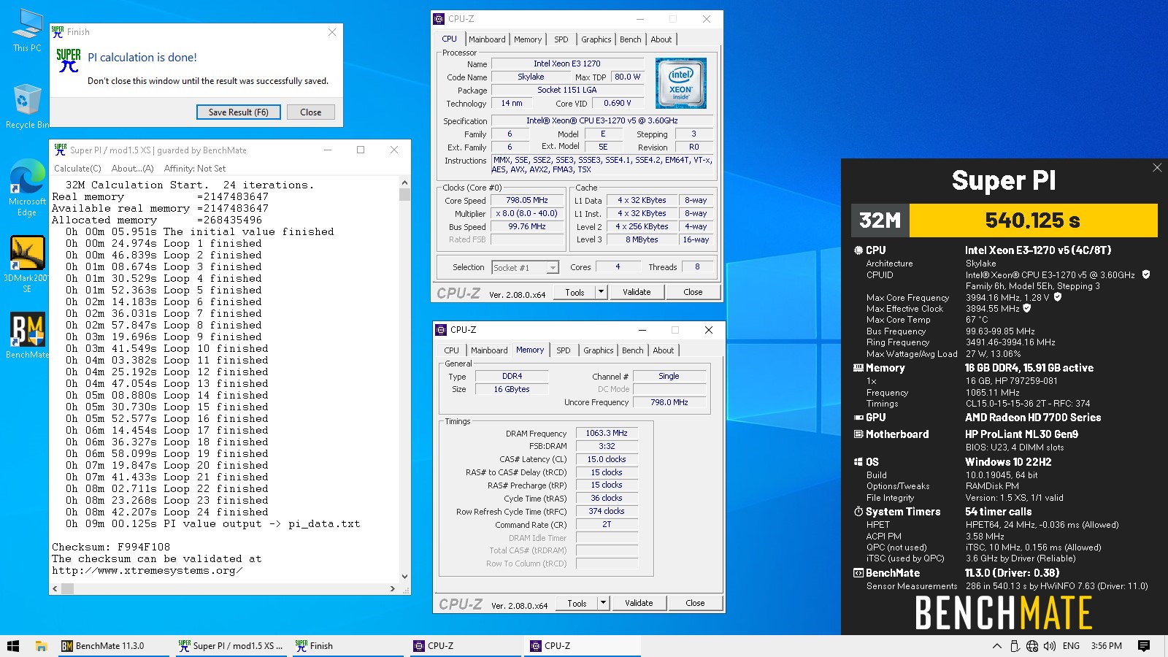The height and width of the screenshot is (657, 1168).
Task: Click Super PI vertical scrollbar up arrow
Action: click(x=404, y=182)
